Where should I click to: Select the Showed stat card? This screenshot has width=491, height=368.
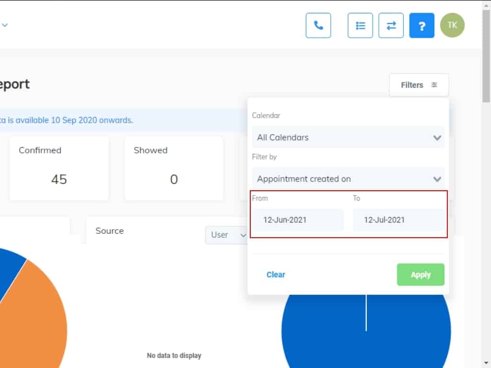(174, 168)
